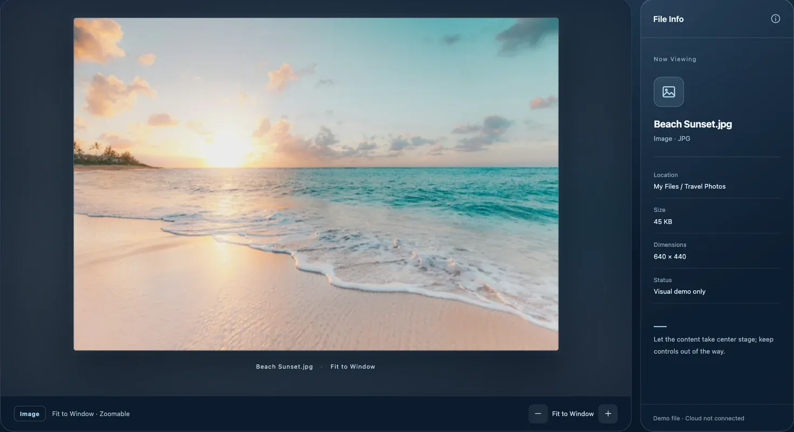Click the image file type icon under Now Viewing
Viewport: 794px width, 432px height.
click(x=669, y=92)
